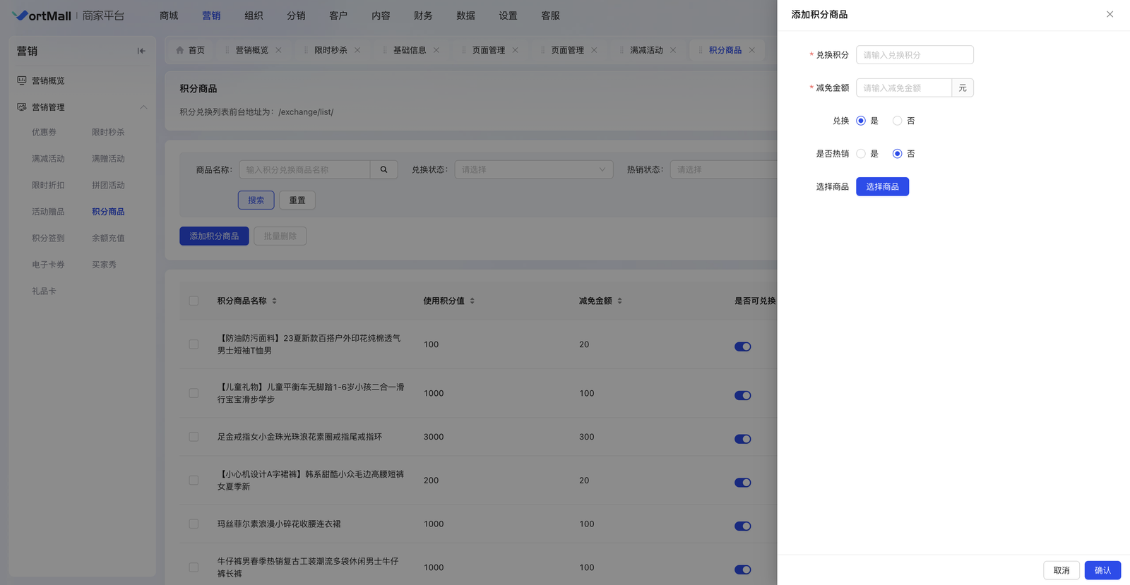Click the 营销概览 sidebar icon
The height and width of the screenshot is (585, 1130).
(x=22, y=80)
